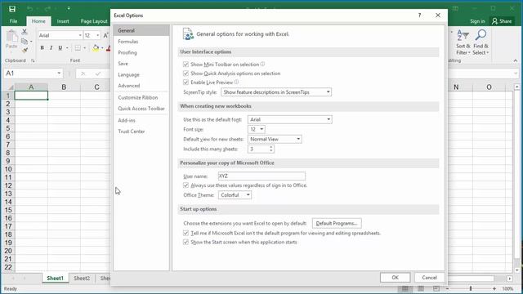Click Select All corner triangle in worksheet
Screen dimensions: 523x294
coord(11,87)
